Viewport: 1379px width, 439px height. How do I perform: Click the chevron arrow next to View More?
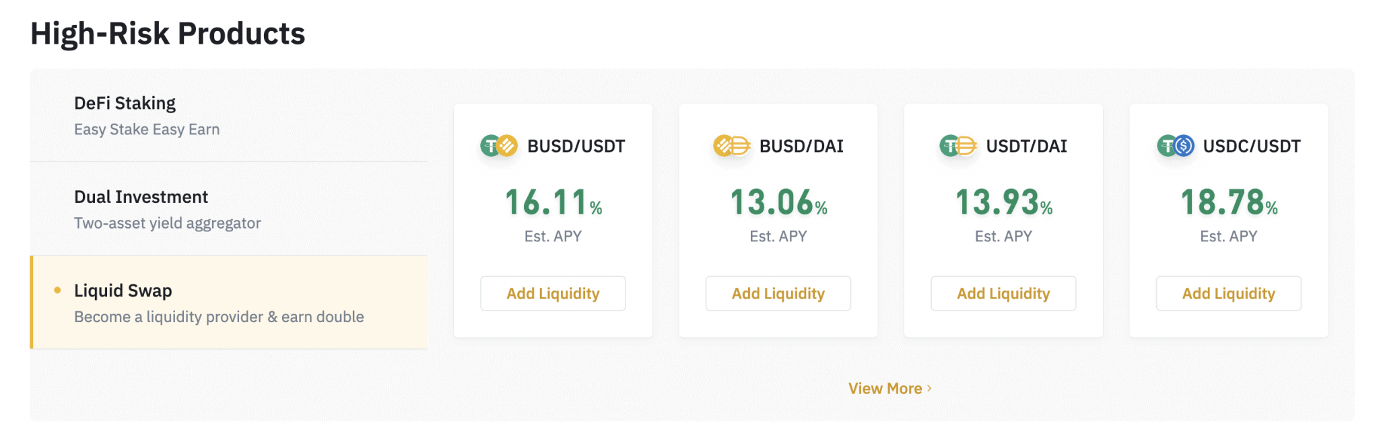click(x=929, y=389)
